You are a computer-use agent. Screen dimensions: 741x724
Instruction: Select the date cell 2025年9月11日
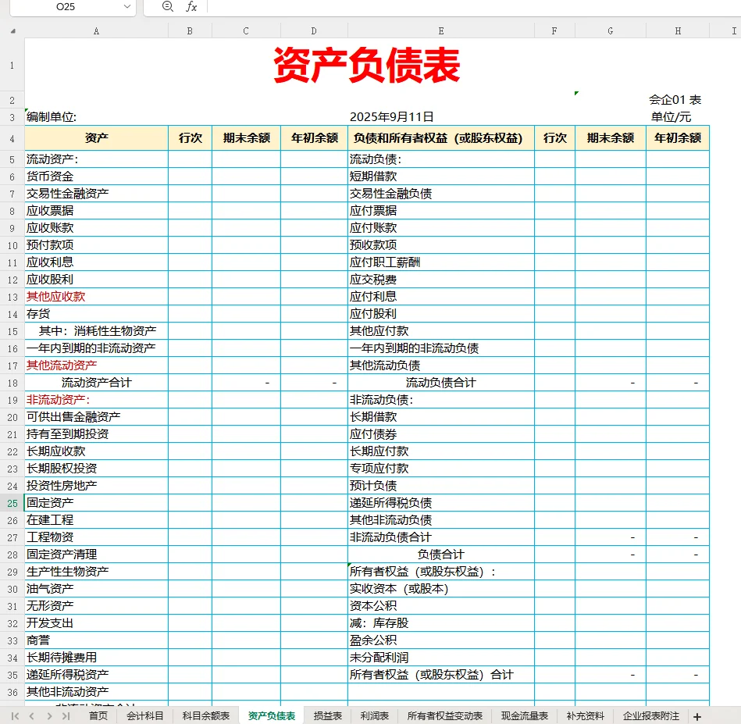(441, 116)
